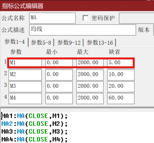Click the M3 default value 20.00 field

tap(121, 87)
